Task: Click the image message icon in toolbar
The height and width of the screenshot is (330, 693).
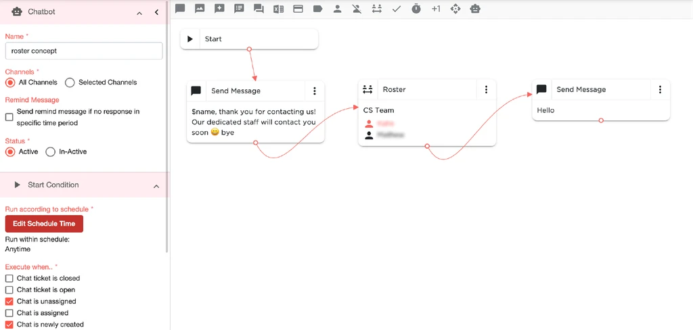Action: tap(200, 9)
